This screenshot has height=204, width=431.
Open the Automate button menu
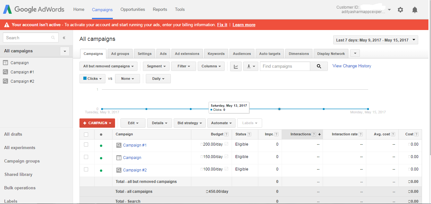(221, 123)
